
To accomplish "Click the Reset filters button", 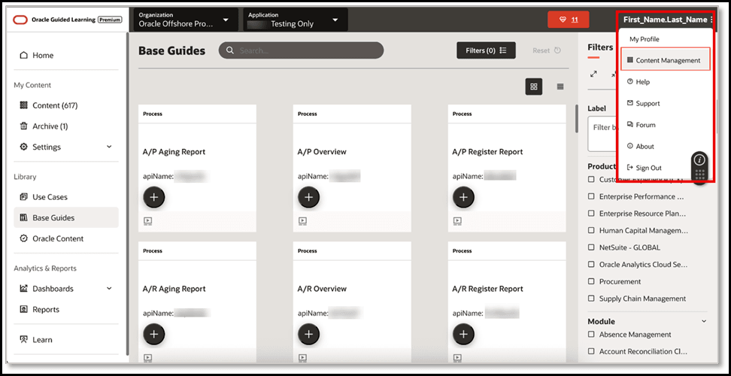I will tap(547, 50).
